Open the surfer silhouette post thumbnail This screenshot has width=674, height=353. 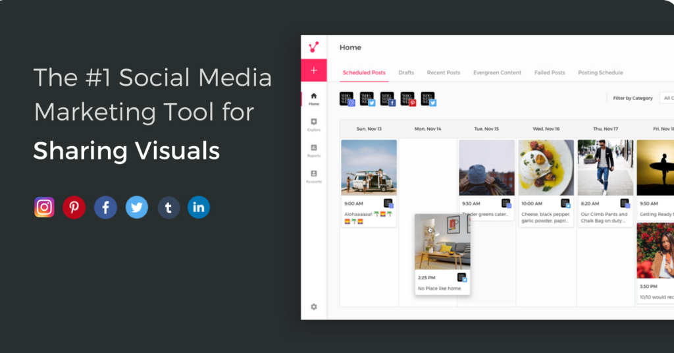656,168
